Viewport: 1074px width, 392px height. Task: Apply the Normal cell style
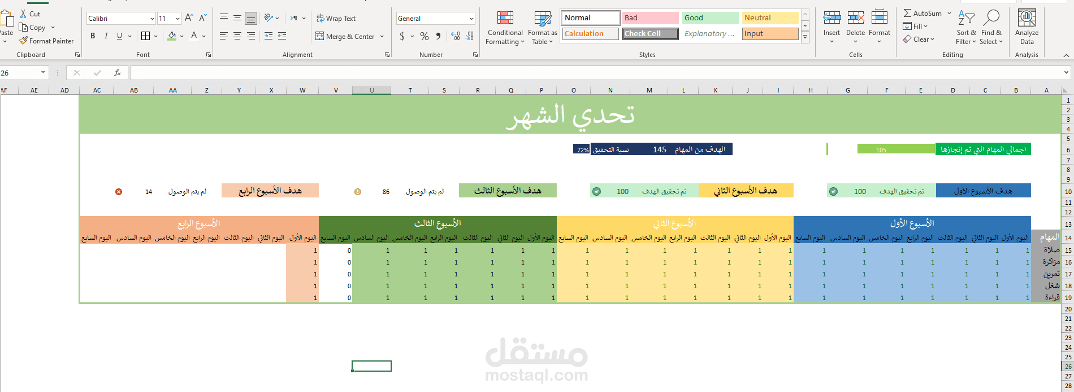(591, 18)
